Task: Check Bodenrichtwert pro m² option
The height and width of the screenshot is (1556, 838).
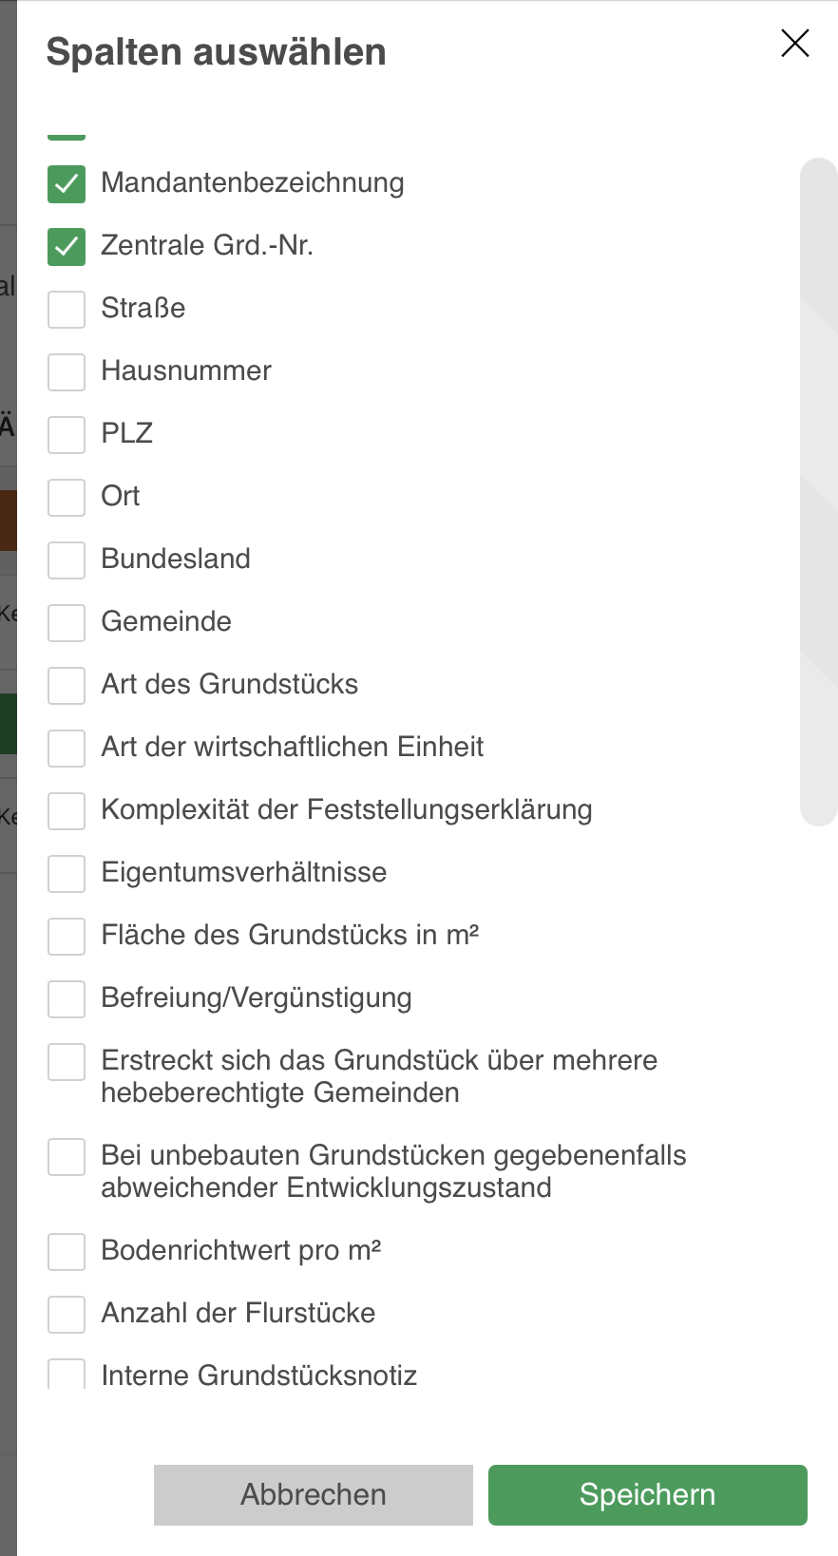Action: tap(67, 1252)
